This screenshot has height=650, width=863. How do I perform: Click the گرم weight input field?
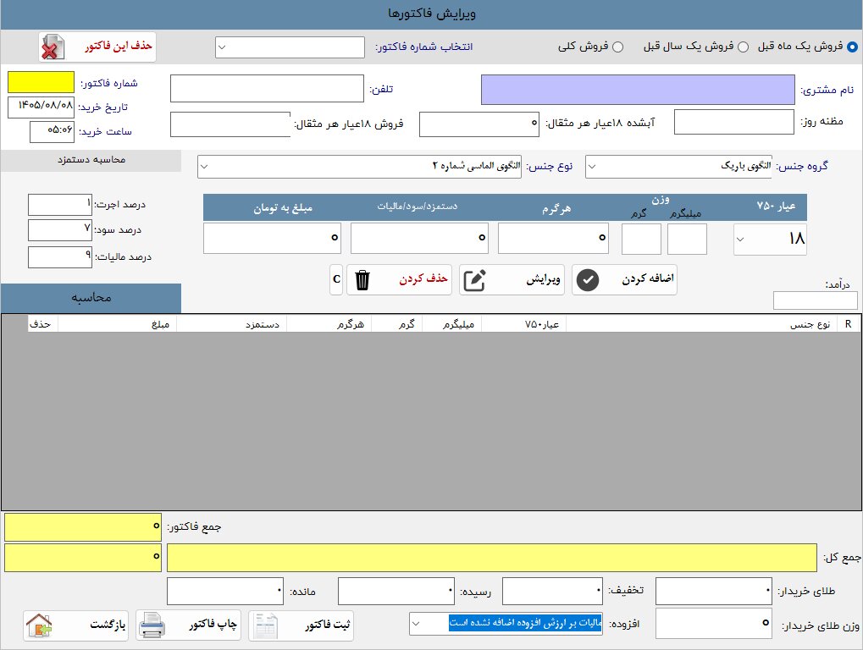pos(641,240)
